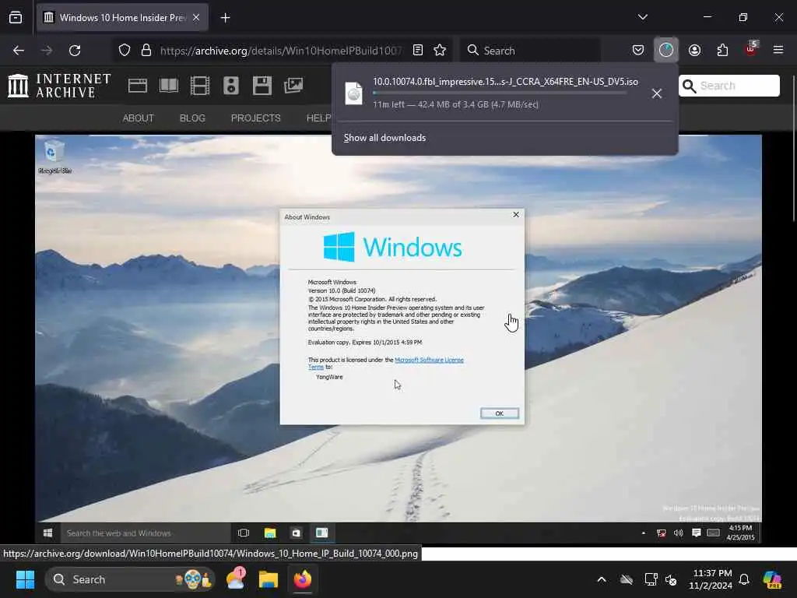Open Copilot preview icon on taskbar
Image resolution: width=797 pixels, height=598 pixels.
[772, 579]
